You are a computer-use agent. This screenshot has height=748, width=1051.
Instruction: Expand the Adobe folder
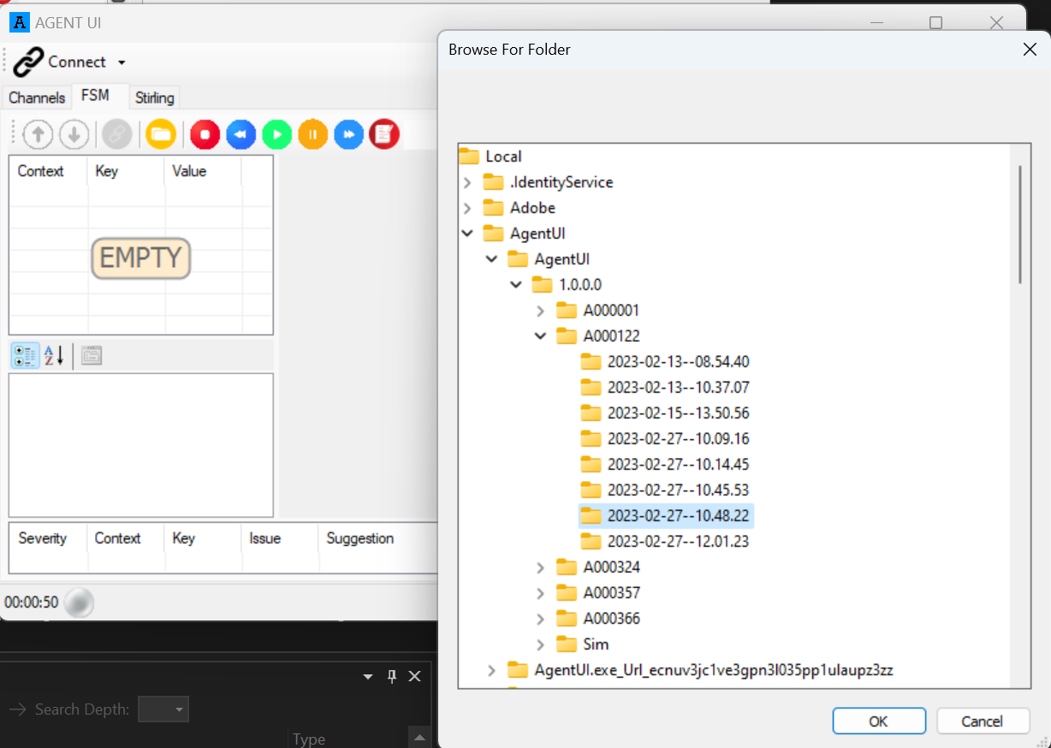point(467,208)
